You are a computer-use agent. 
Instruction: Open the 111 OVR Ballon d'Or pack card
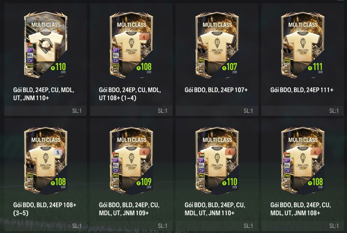[x=303, y=45]
